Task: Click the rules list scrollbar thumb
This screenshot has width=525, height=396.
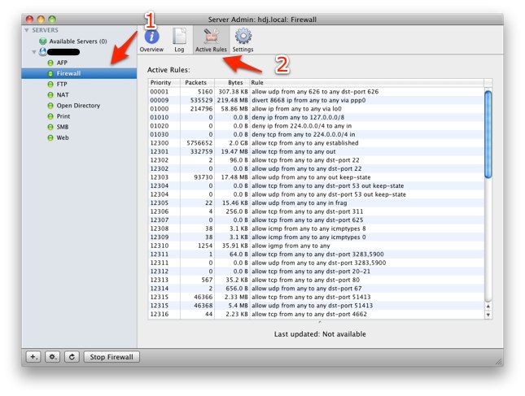Action: [488, 134]
